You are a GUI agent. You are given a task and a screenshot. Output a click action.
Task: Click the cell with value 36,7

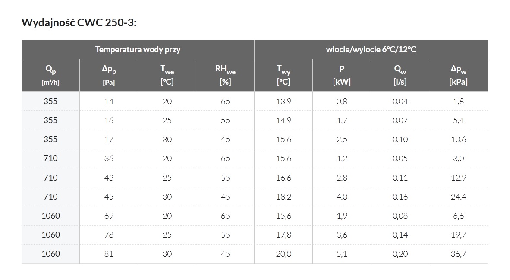tap(458, 254)
